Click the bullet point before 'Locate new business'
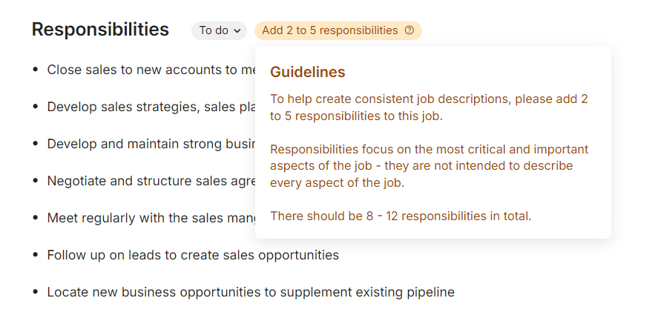658x318 pixels. pos(36,292)
